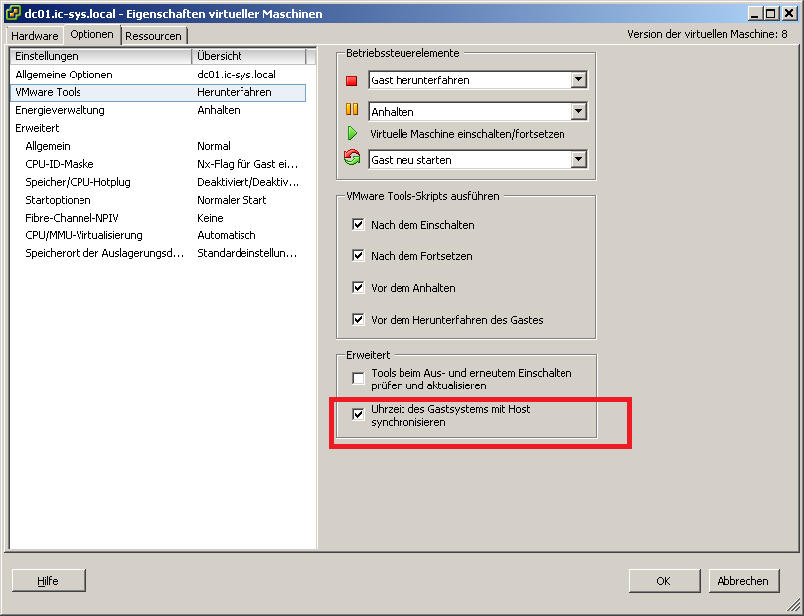
Task: Expand the 'Anhalten' dropdown list
Action: click(x=578, y=112)
